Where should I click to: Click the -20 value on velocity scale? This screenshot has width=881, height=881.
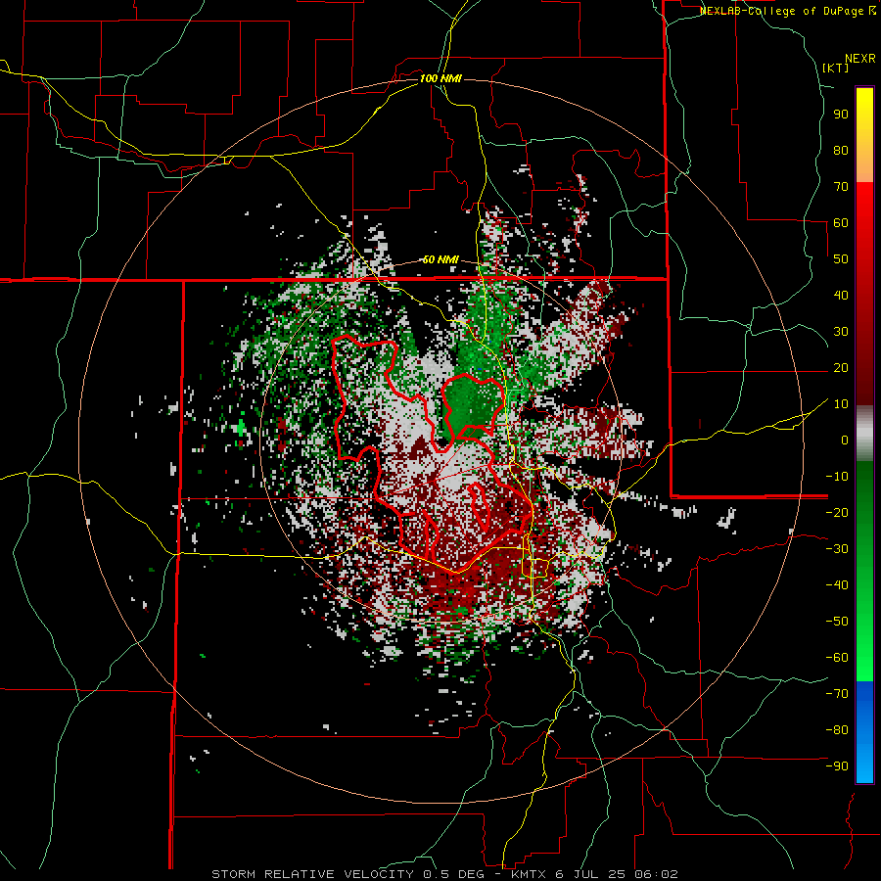[x=837, y=513]
